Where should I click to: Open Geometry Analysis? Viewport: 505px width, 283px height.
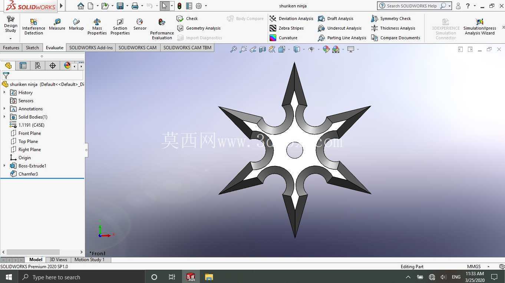[199, 28]
